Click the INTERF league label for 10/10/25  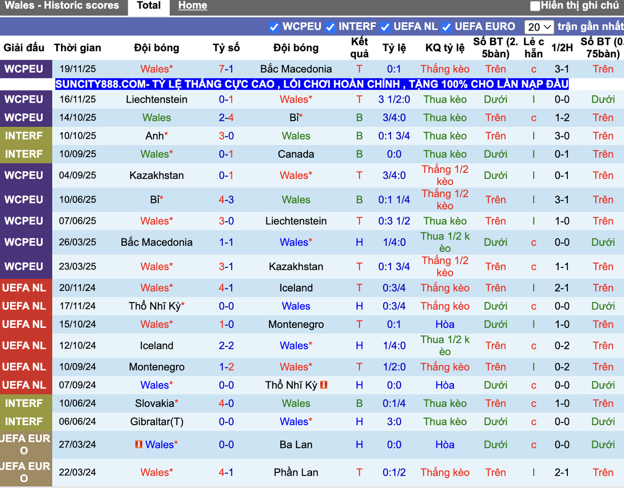point(24,136)
